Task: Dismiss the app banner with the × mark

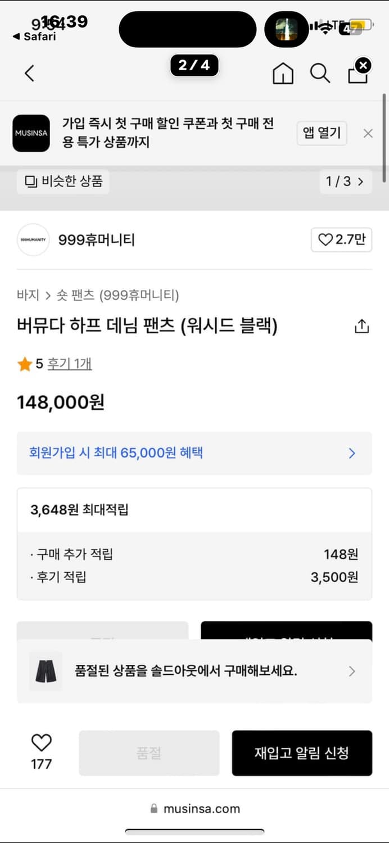Action: click(368, 133)
